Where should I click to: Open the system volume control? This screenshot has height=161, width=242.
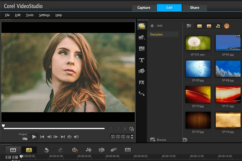pyautogui.click(x=76, y=137)
